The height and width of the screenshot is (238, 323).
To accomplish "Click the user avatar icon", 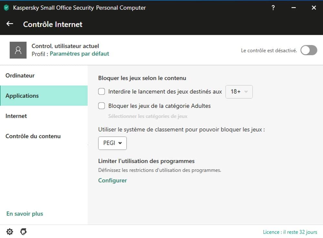I will point(18,50).
